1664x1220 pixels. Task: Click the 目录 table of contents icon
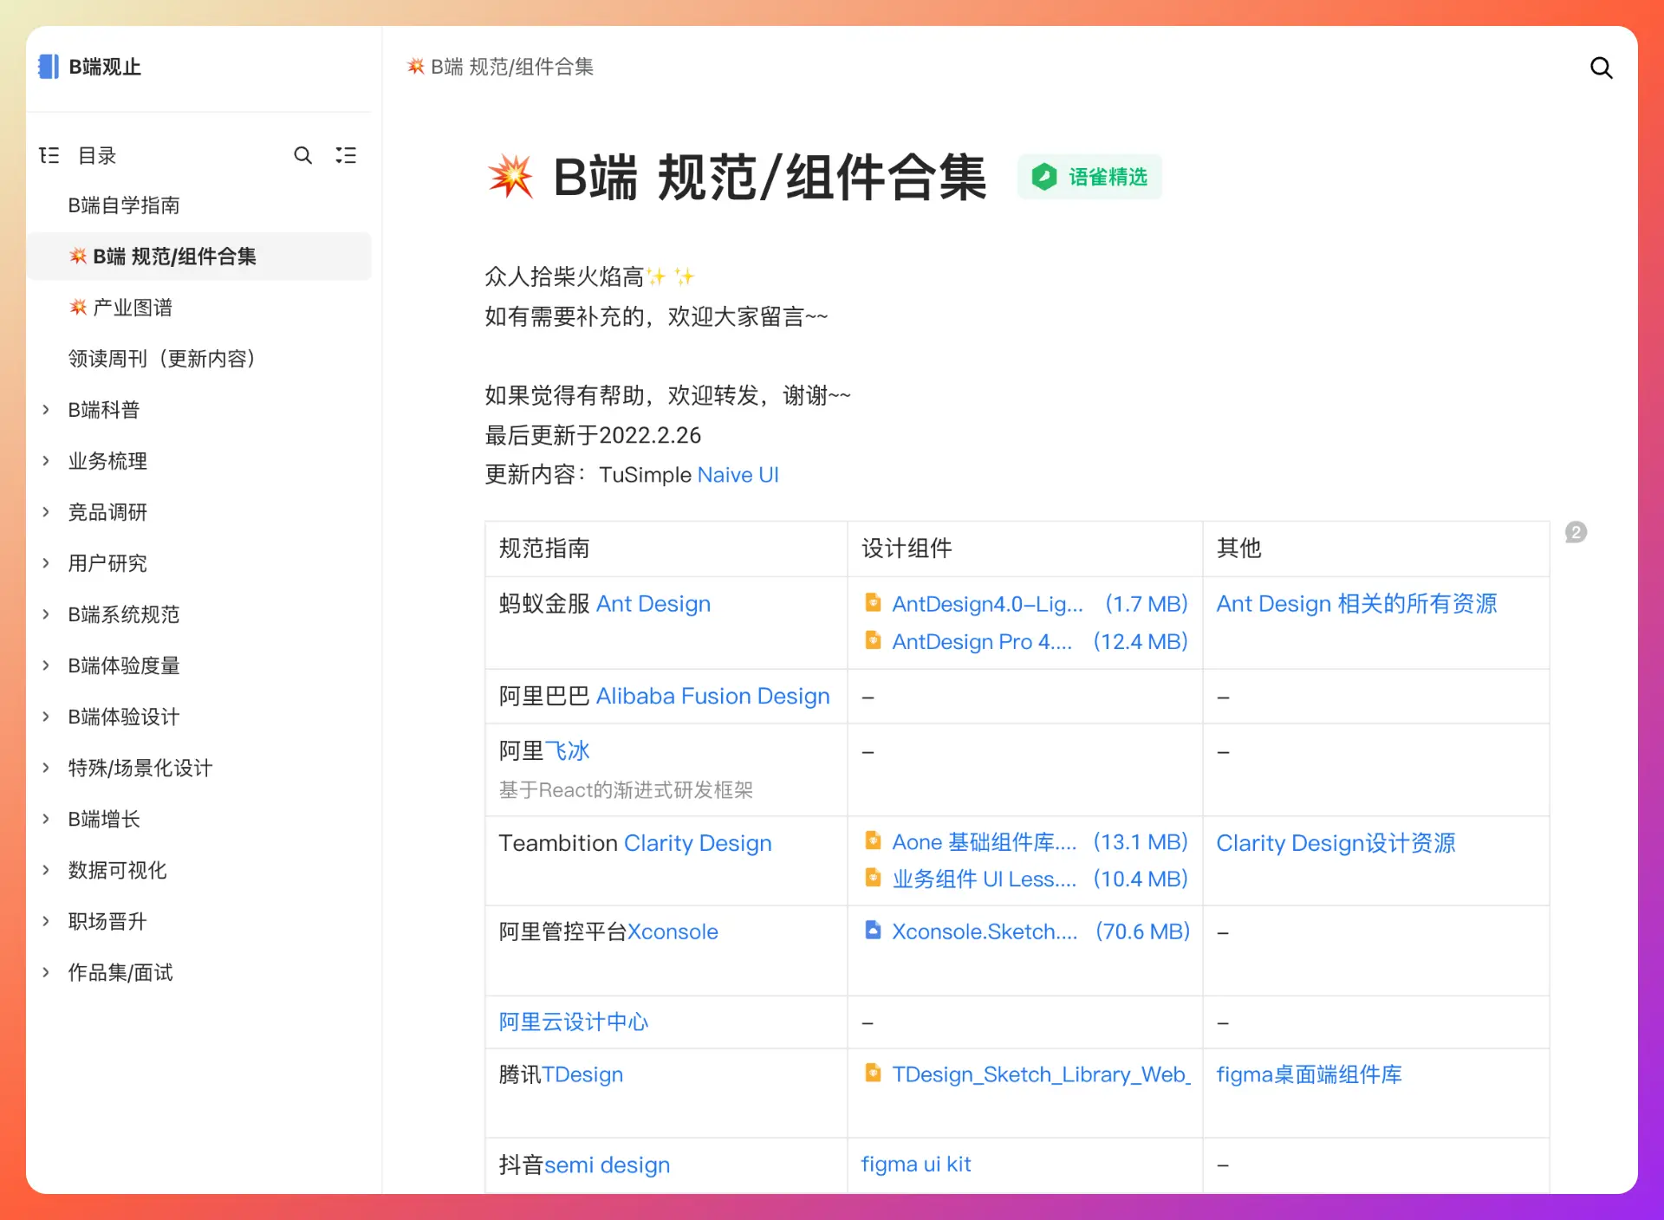click(49, 155)
